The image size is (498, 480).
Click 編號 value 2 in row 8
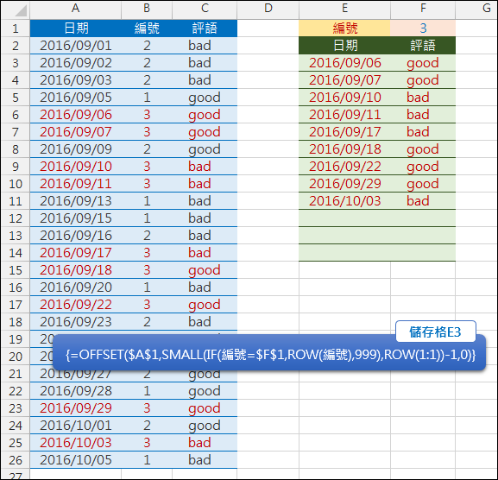pyautogui.click(x=147, y=149)
